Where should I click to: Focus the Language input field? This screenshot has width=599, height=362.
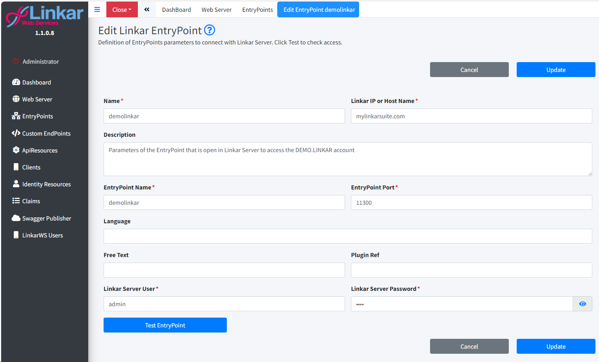pos(347,236)
